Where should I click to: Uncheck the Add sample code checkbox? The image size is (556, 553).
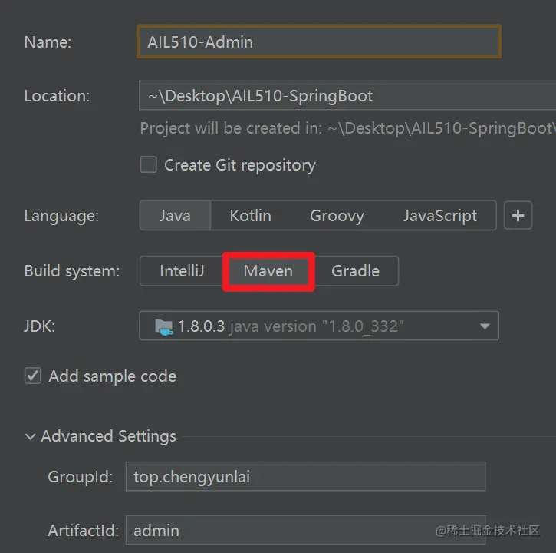click(x=33, y=376)
